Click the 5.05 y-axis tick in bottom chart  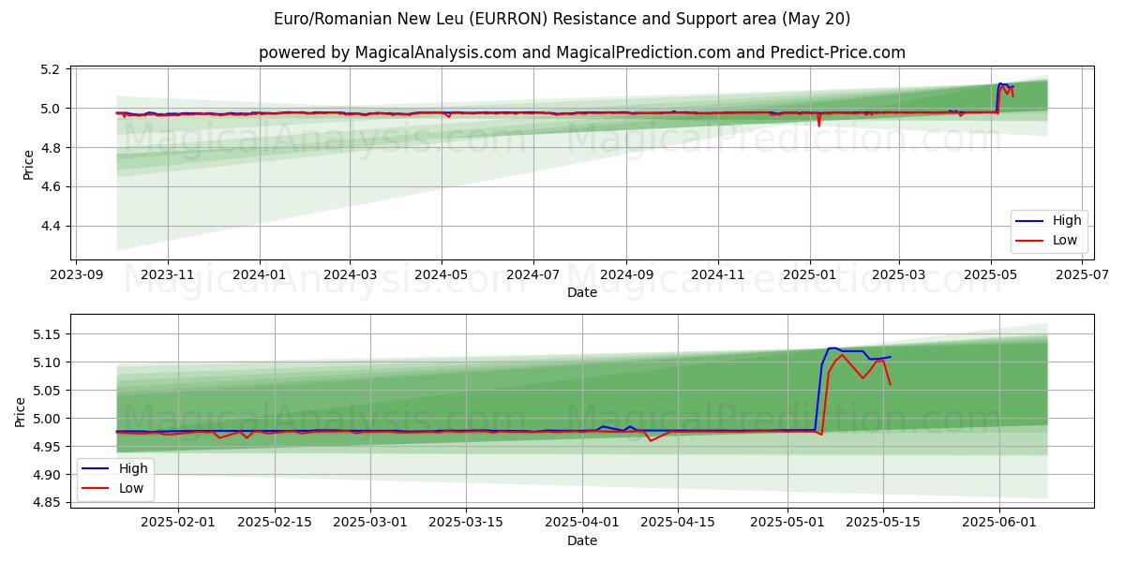(x=47, y=391)
